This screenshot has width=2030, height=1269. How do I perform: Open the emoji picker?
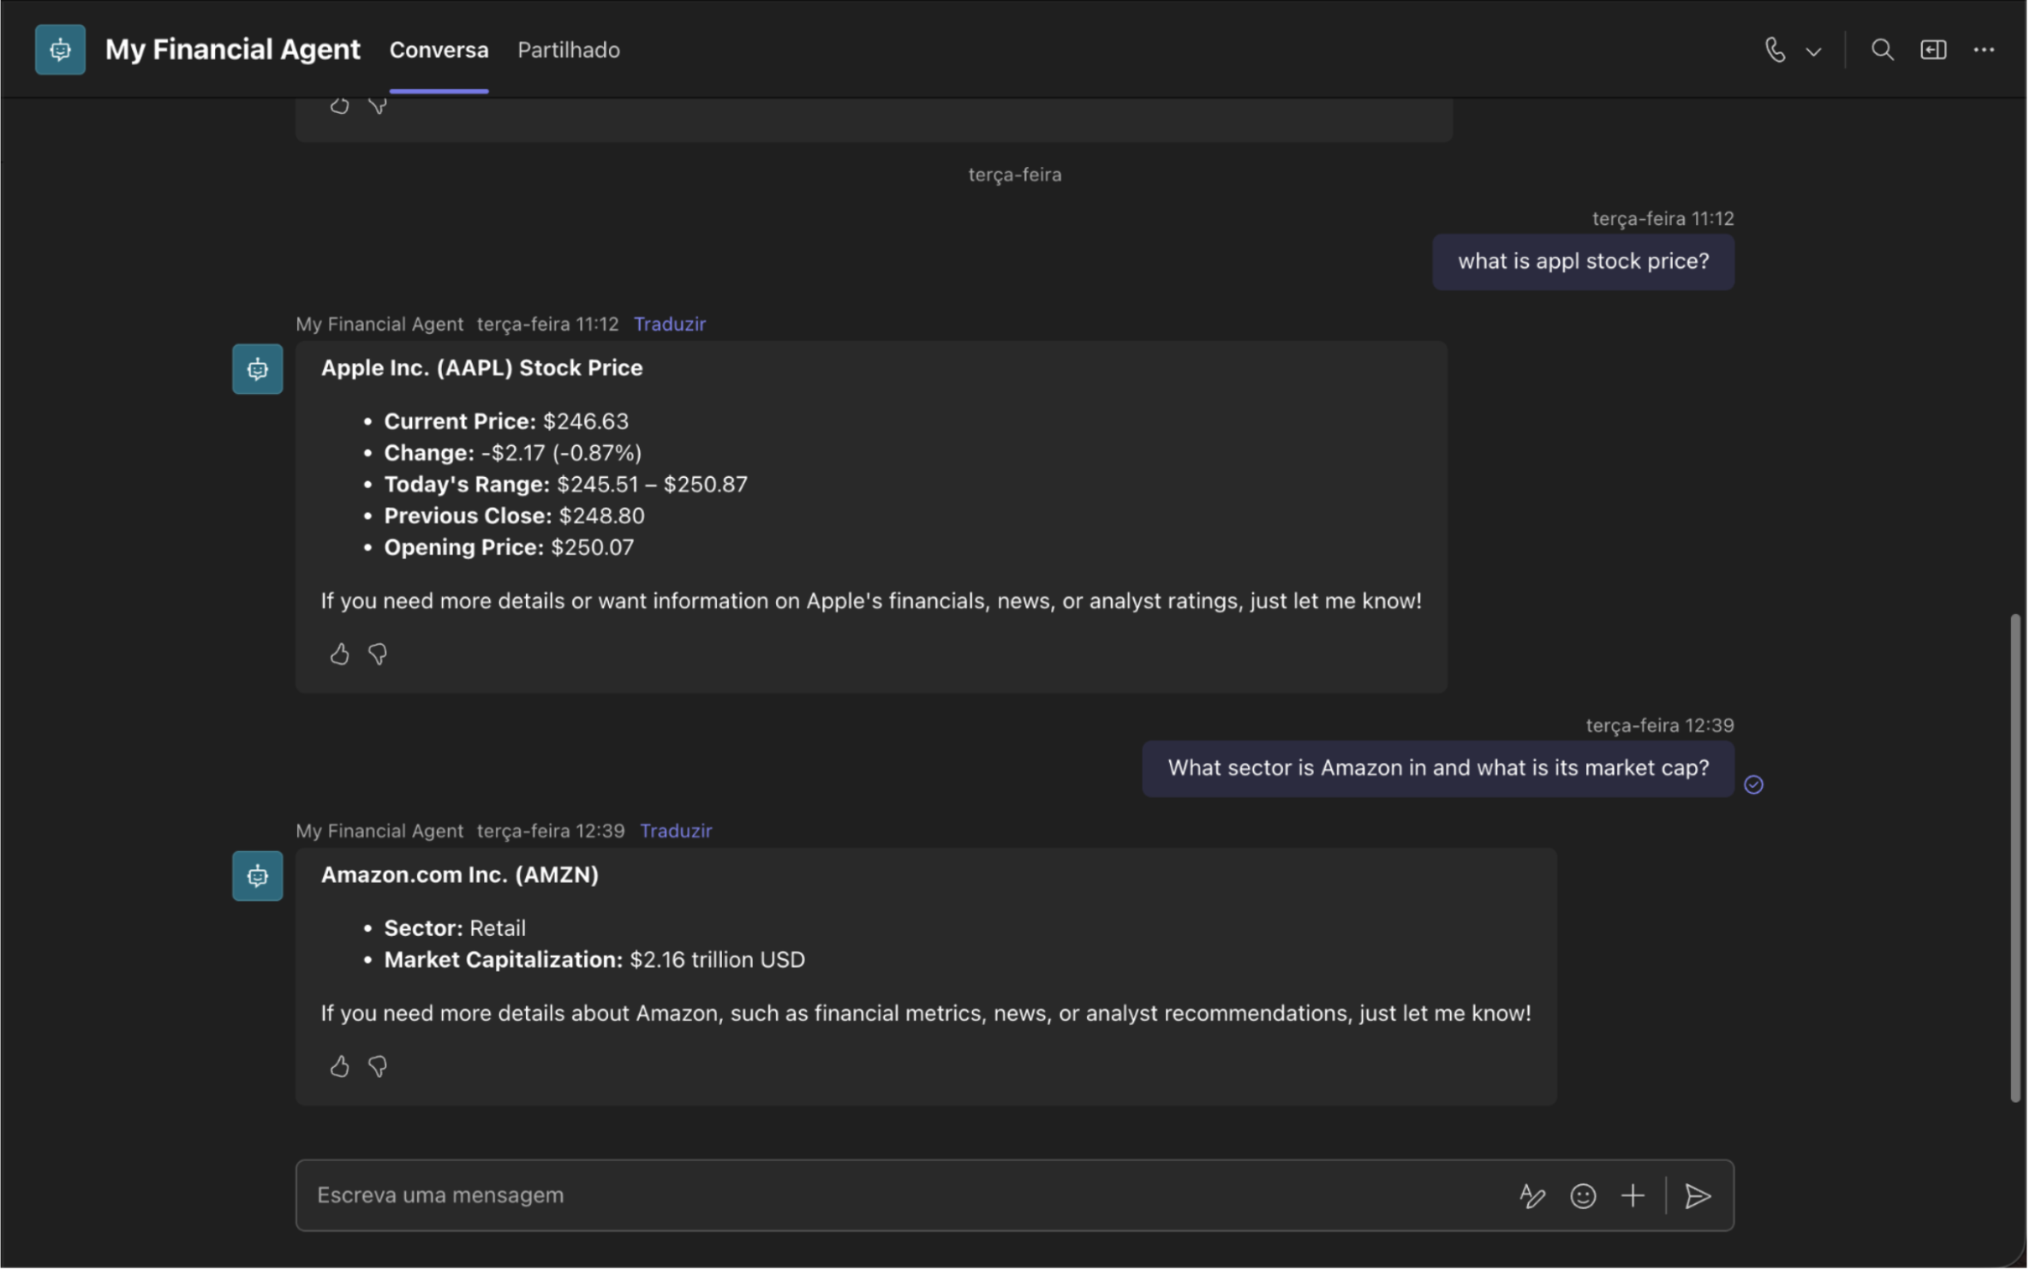tap(1583, 1196)
